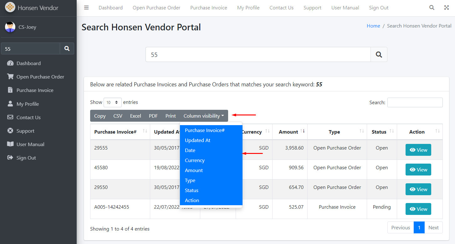This screenshot has height=244, width=455.
Task: Toggle Status column visibility option
Action: tap(192, 191)
